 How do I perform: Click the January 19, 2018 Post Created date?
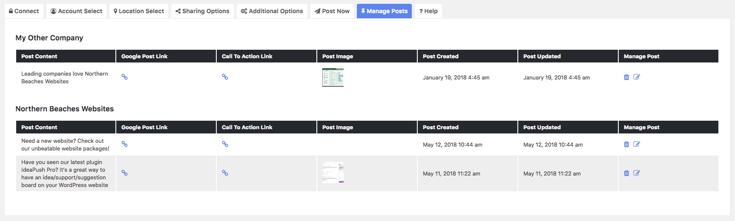point(456,77)
